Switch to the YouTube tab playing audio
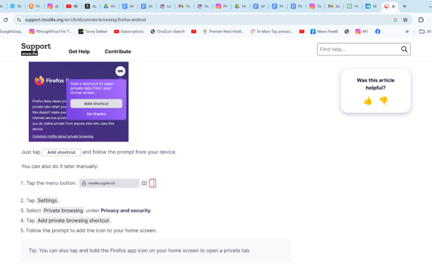This screenshot has height=270, width=432. point(71,6)
